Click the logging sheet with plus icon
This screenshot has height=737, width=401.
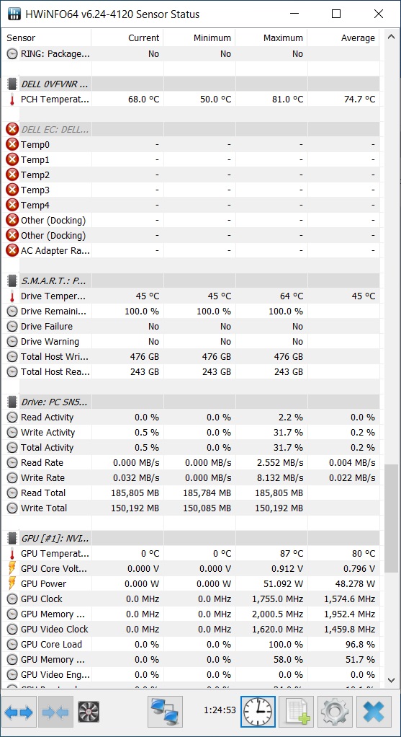coord(297,712)
